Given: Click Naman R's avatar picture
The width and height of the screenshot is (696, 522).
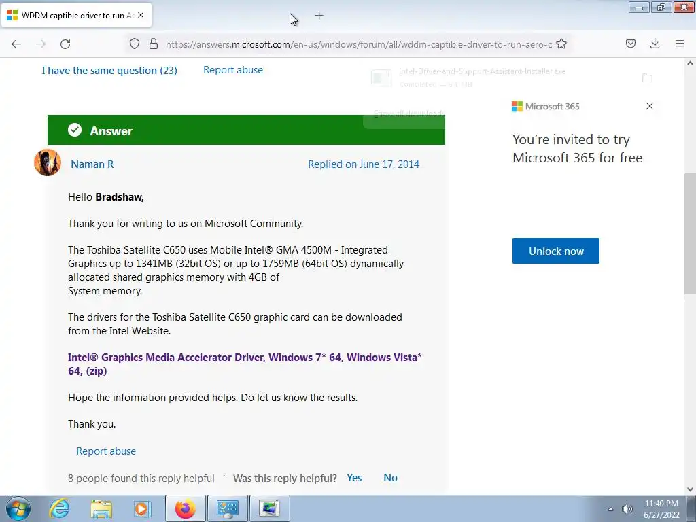Looking at the screenshot, I should pos(48,162).
